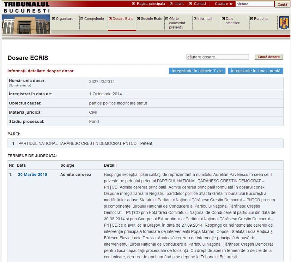
Task: Open the Personal menu
Action: [x=261, y=19]
